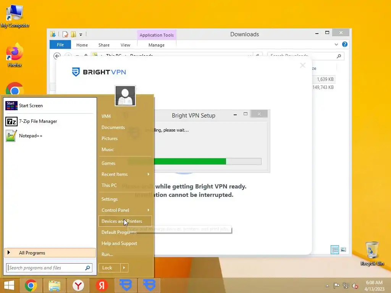This screenshot has height=293, width=391.
Task: Switch to the Share ribbon tab
Action: coord(104,45)
